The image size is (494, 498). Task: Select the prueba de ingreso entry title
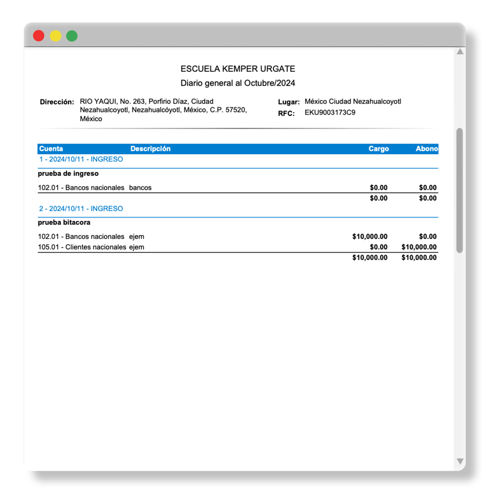pos(68,174)
